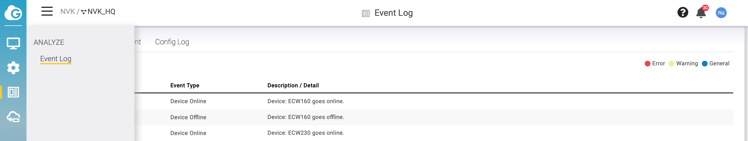This screenshot has height=141, width=748.
Task: Select the ECW160 goes offline row
Action: [x=305, y=117]
